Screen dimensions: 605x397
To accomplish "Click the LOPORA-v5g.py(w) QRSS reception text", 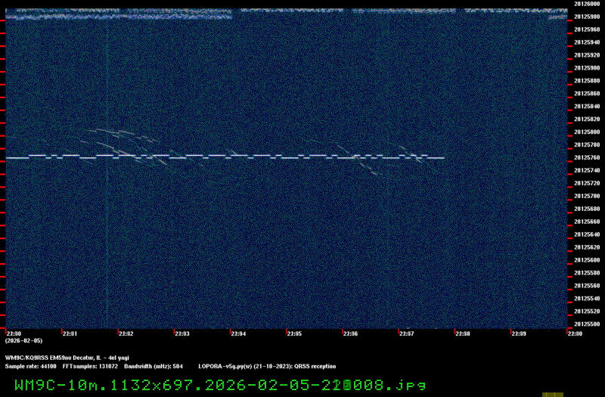I will pyautogui.click(x=267, y=367).
